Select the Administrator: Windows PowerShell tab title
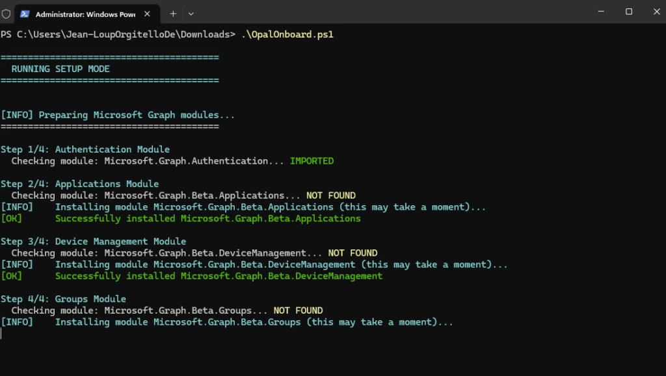Viewport: 666px width, 376px height. click(x=81, y=14)
